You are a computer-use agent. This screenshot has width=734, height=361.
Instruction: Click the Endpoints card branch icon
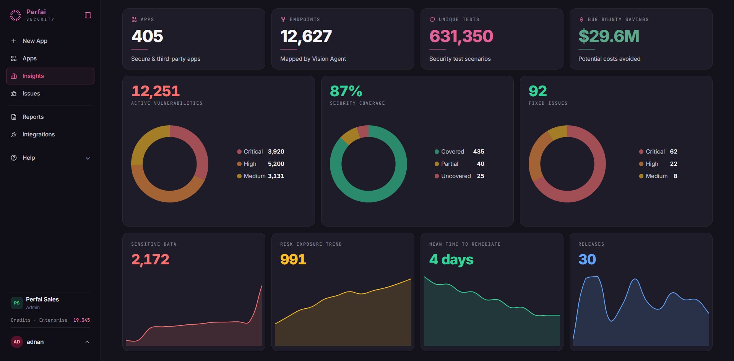pyautogui.click(x=283, y=19)
